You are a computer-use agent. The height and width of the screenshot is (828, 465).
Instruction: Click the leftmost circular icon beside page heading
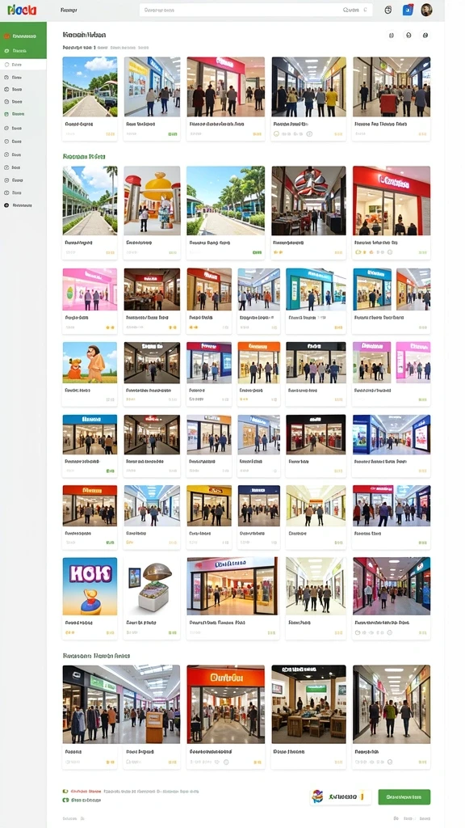(x=392, y=36)
